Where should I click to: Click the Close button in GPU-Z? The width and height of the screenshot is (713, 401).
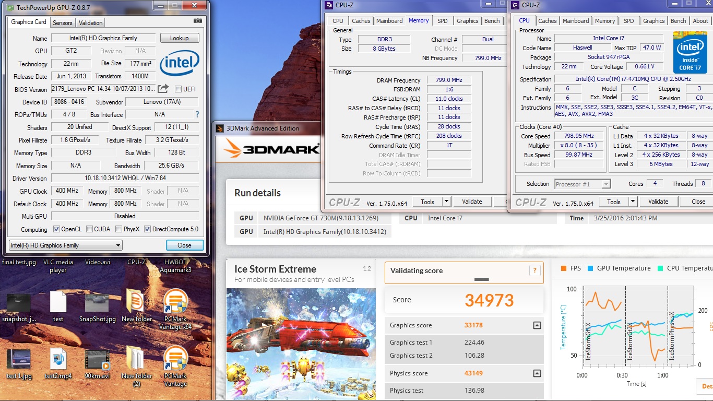(x=184, y=245)
